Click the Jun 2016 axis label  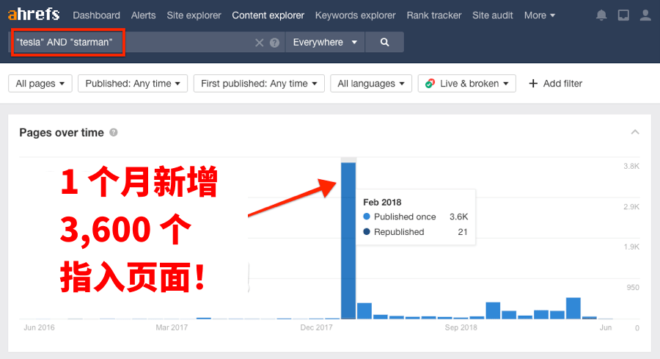[x=39, y=327]
